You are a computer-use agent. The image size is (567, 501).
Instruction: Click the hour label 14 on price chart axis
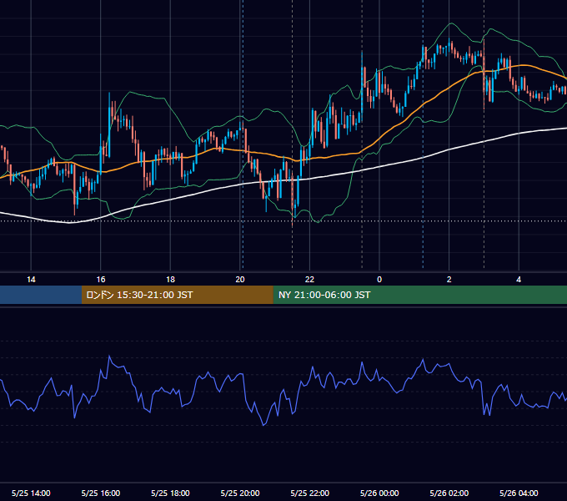pyautogui.click(x=31, y=279)
